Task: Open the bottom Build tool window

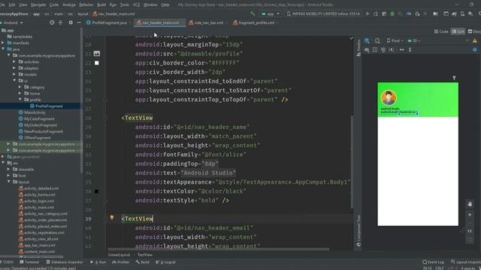Action: [143, 262]
